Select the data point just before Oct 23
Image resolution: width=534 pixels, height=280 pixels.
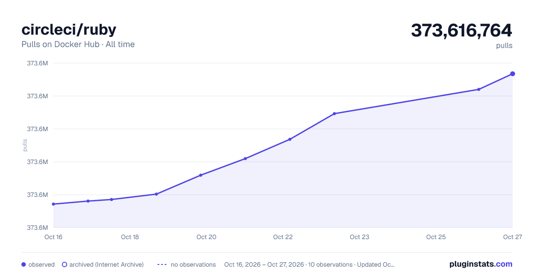334,114
